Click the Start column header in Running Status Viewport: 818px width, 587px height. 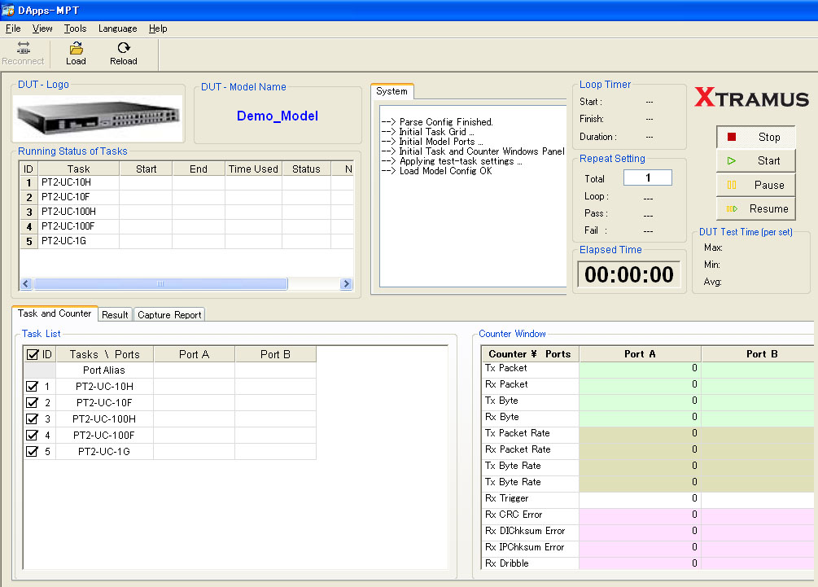(146, 169)
